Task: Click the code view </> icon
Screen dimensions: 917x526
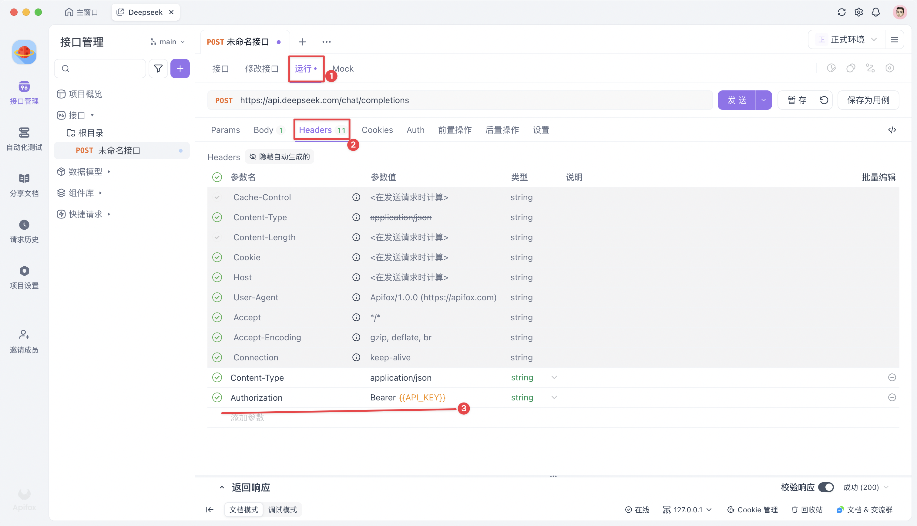Action: 892,130
